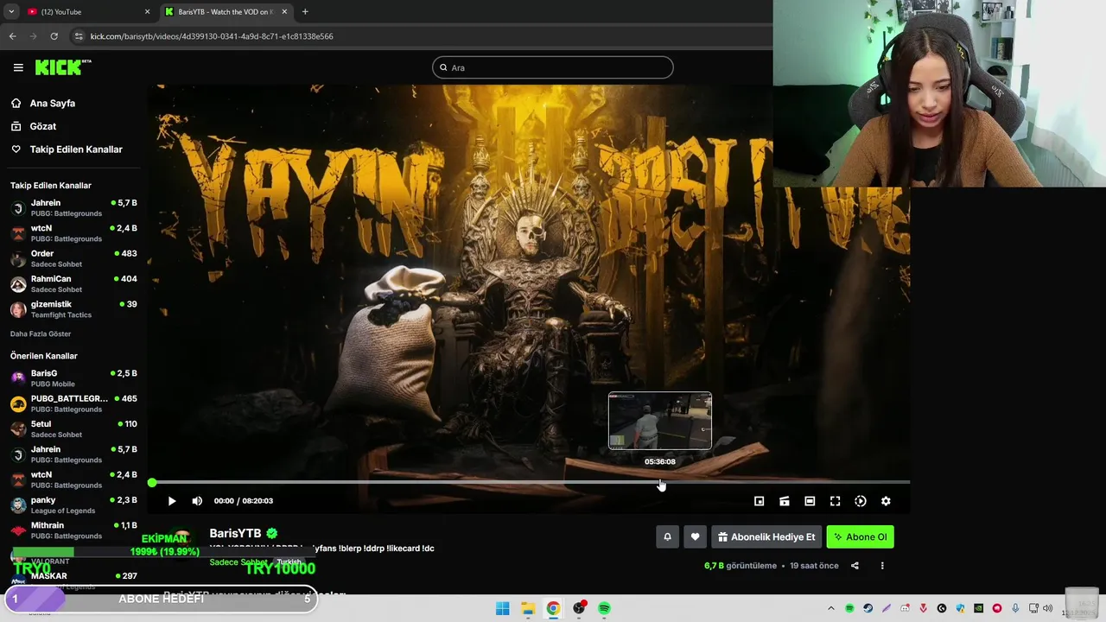Click Abonelik Hediye Et button
The image size is (1106, 622).
(x=766, y=536)
